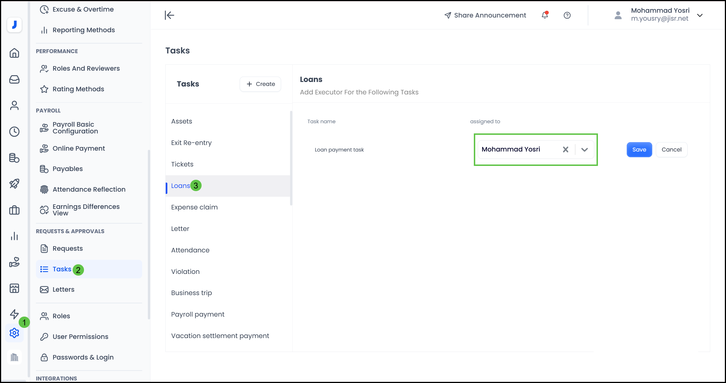
Task: Open the user account dropdown chevron
Action: click(700, 15)
